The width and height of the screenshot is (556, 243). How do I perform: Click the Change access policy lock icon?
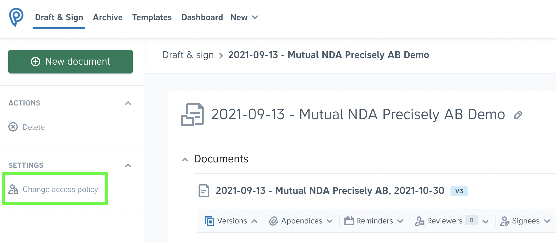(x=13, y=189)
